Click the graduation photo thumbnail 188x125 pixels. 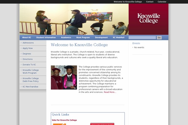coord(64,77)
